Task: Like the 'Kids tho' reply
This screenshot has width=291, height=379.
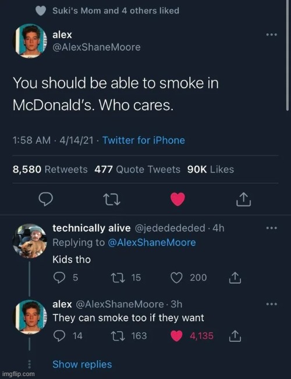Action: point(176,278)
